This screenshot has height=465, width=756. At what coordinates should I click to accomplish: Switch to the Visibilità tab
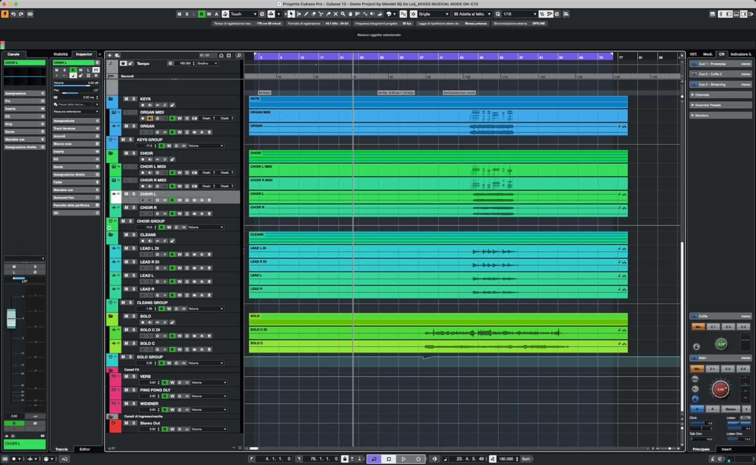pyautogui.click(x=61, y=54)
